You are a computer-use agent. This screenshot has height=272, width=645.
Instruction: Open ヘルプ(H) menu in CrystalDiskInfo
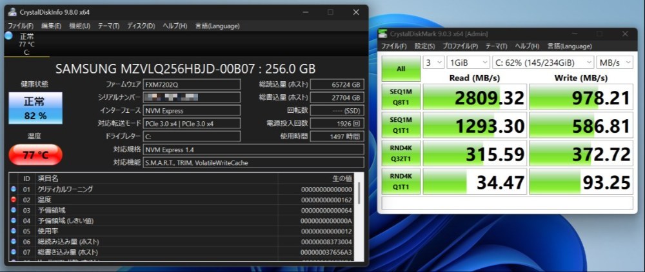(x=175, y=26)
